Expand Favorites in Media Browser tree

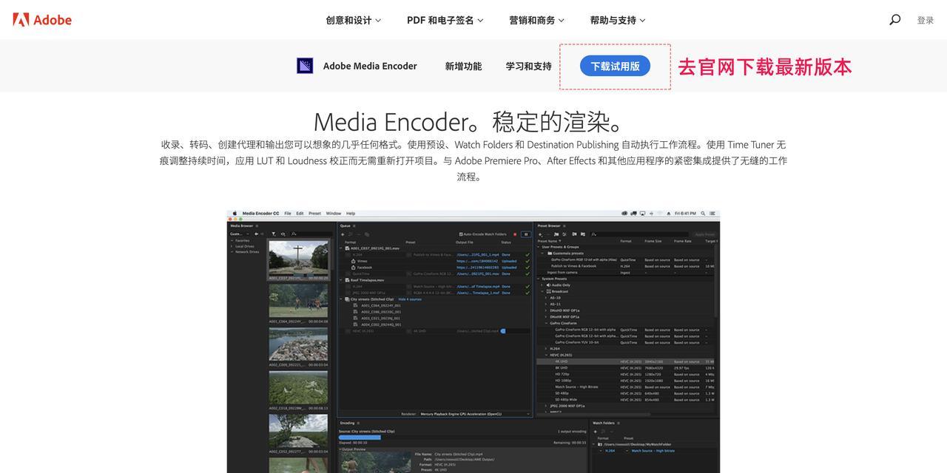(232, 241)
